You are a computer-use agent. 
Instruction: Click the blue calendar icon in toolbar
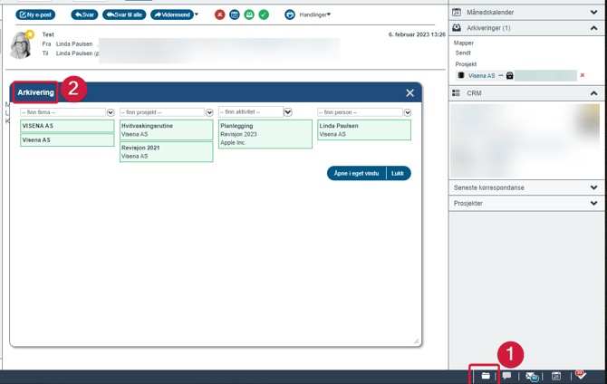click(x=234, y=14)
